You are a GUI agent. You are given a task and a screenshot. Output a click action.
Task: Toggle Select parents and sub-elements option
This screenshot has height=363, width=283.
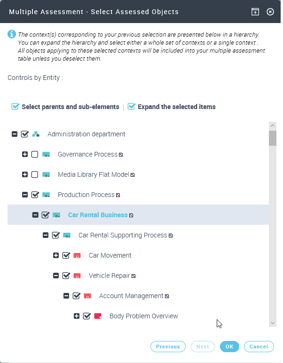click(x=16, y=107)
